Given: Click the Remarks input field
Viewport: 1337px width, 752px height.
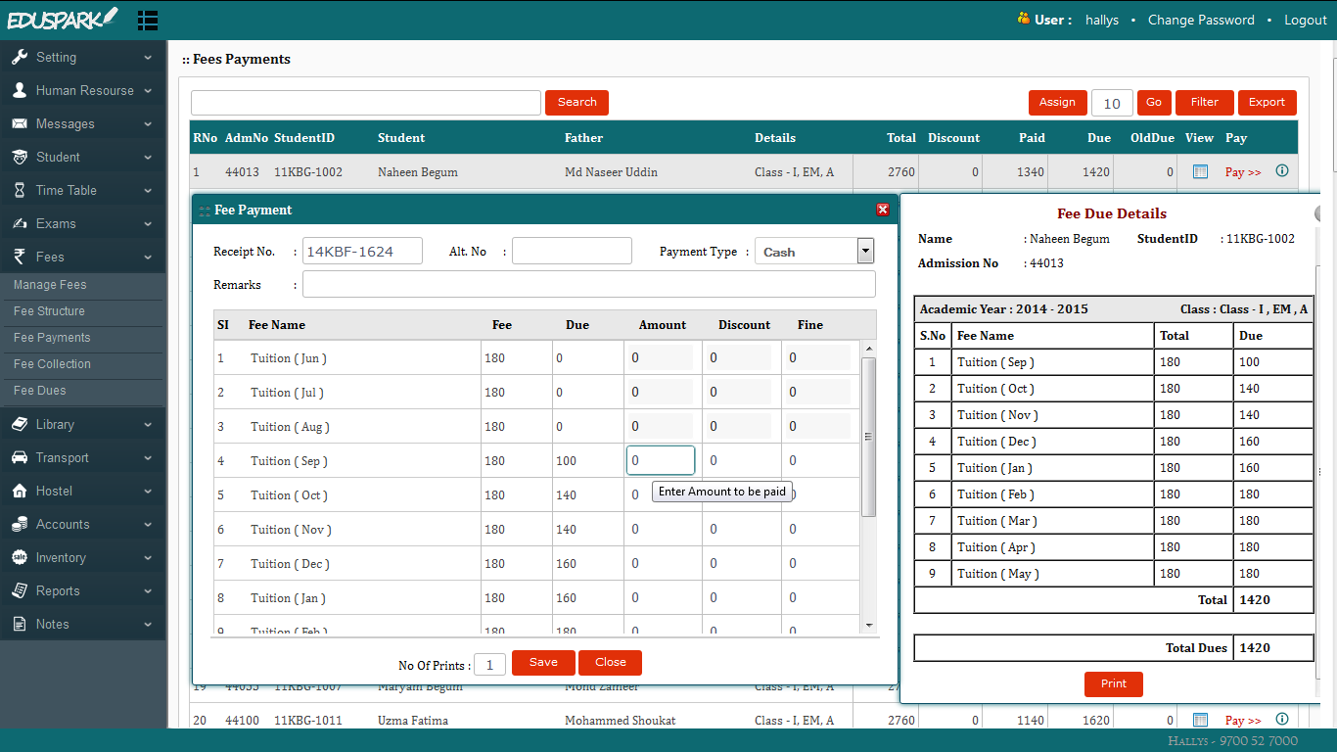Looking at the screenshot, I should (588, 285).
